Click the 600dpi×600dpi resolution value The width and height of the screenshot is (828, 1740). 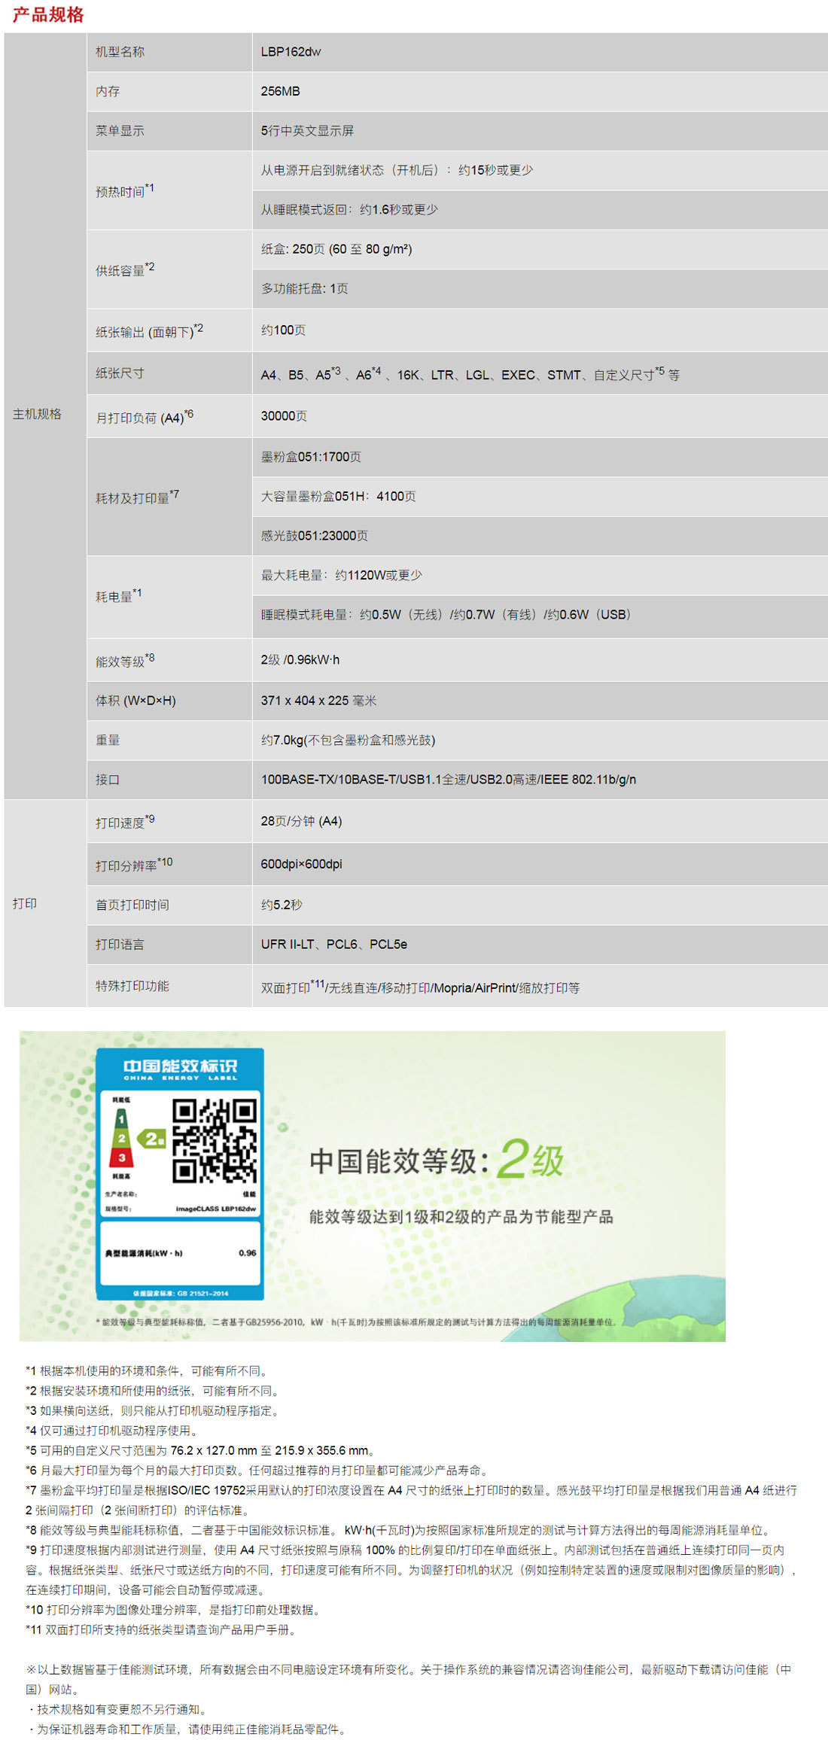[x=301, y=864]
